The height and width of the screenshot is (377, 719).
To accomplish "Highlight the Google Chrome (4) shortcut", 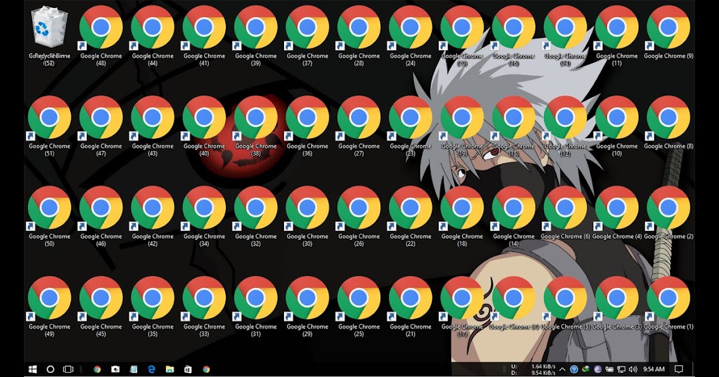I will tap(617, 214).
